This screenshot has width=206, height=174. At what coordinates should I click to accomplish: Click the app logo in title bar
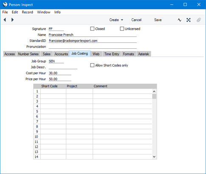pos(5,5)
